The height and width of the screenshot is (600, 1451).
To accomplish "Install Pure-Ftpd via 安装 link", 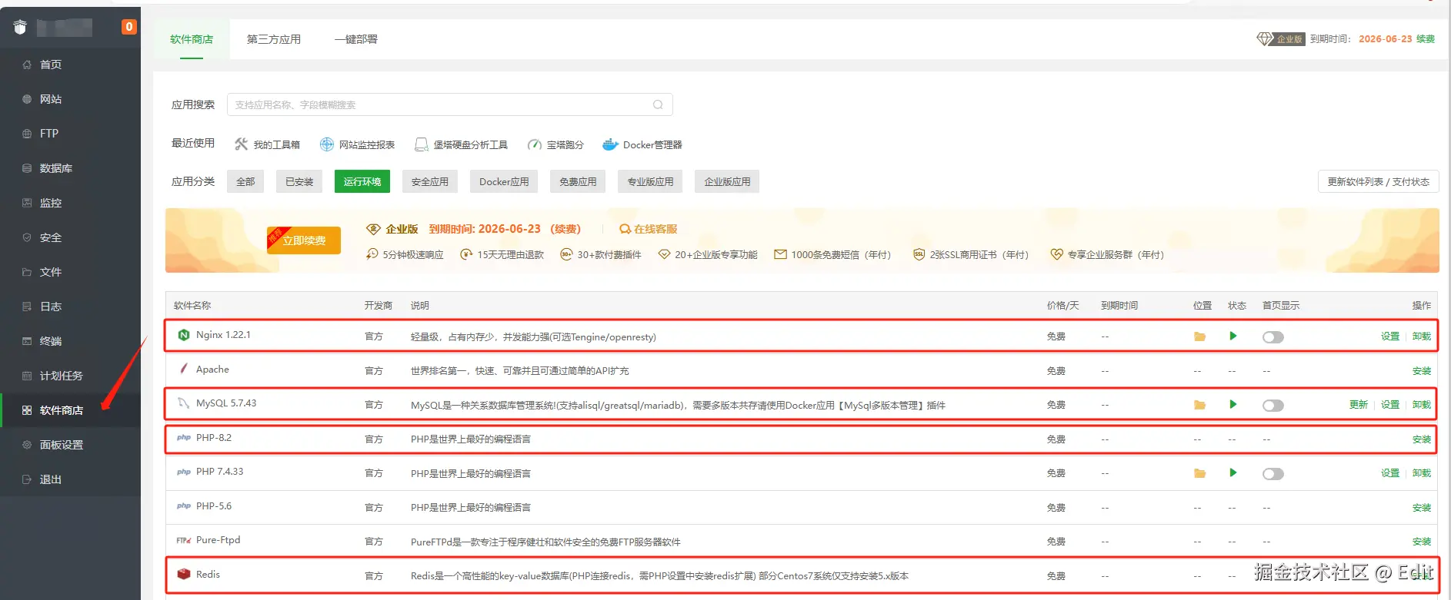I will coord(1422,542).
